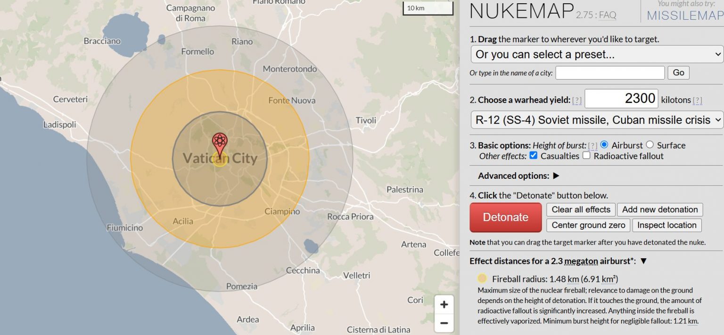Open the R-12 (SS-4) warhead dropdown
724x335 pixels.
pyautogui.click(x=596, y=120)
